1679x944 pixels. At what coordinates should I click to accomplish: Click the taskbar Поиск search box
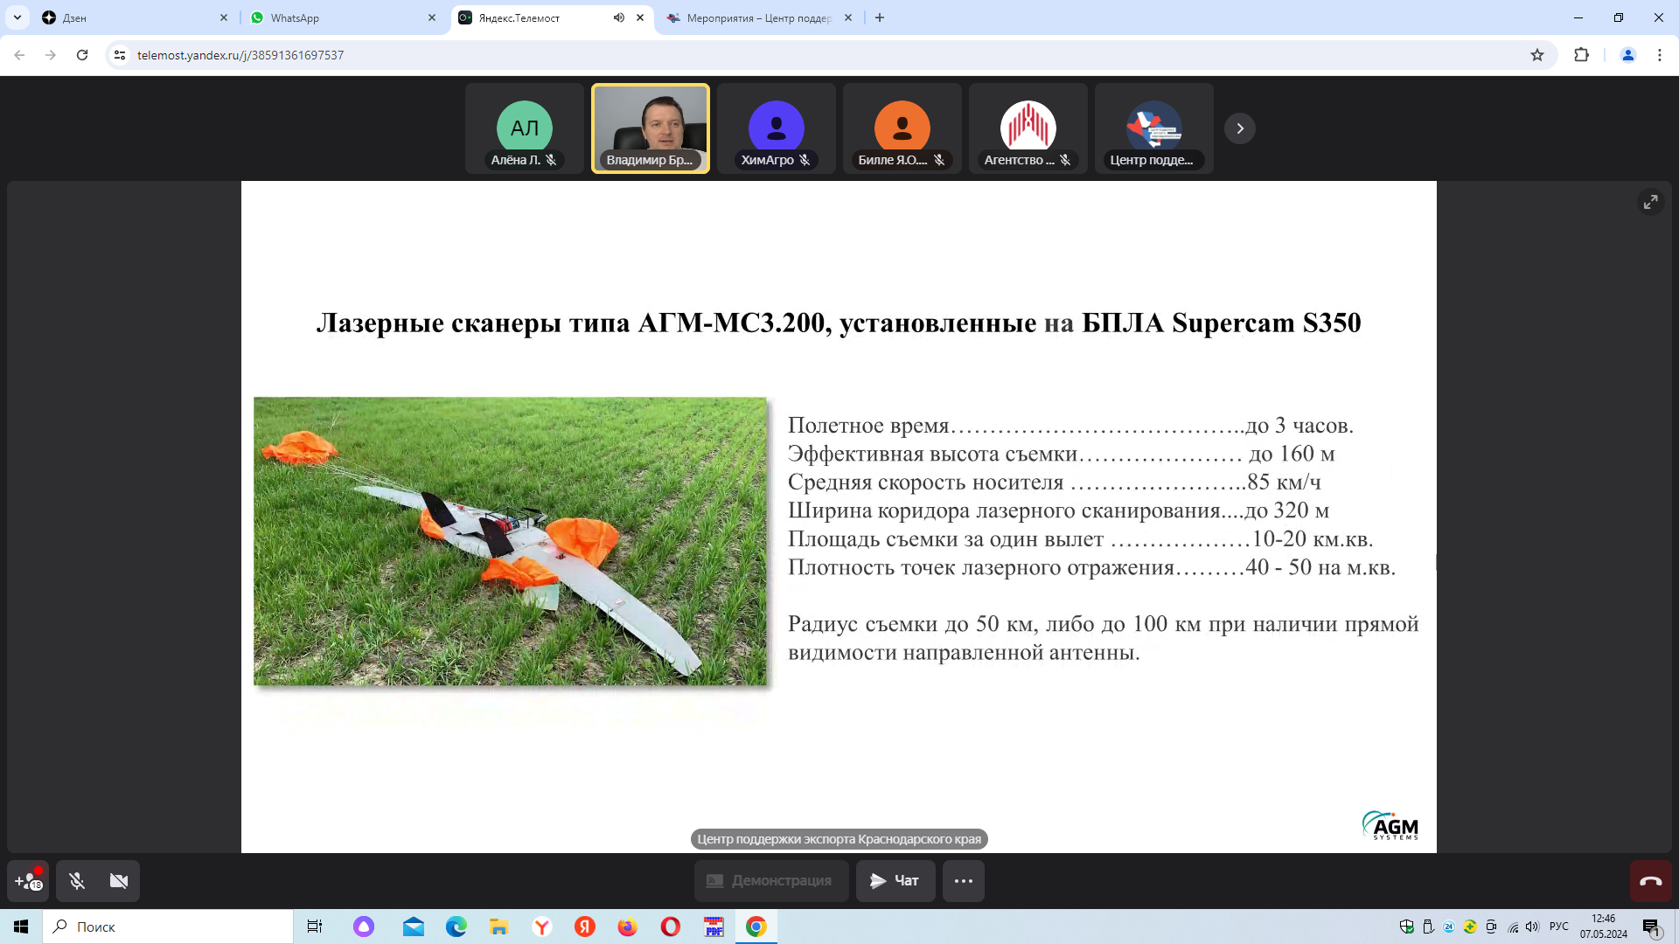(x=168, y=927)
